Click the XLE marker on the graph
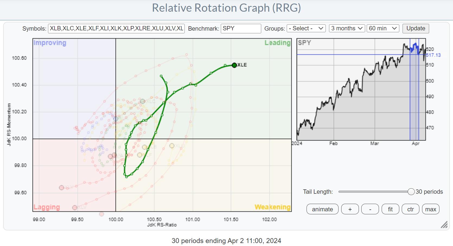The height and width of the screenshot is (246, 453). pyautogui.click(x=234, y=65)
